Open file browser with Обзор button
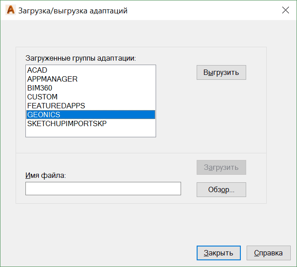The width and height of the screenshot is (297, 267). [x=221, y=189]
